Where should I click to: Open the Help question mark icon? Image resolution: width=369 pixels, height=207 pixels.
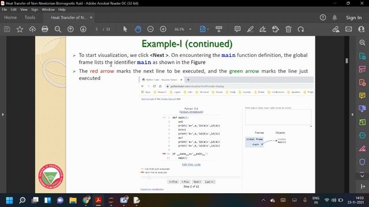coord(323,17)
